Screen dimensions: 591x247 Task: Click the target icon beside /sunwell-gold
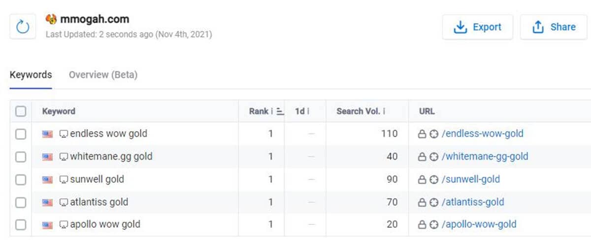pyautogui.click(x=433, y=180)
